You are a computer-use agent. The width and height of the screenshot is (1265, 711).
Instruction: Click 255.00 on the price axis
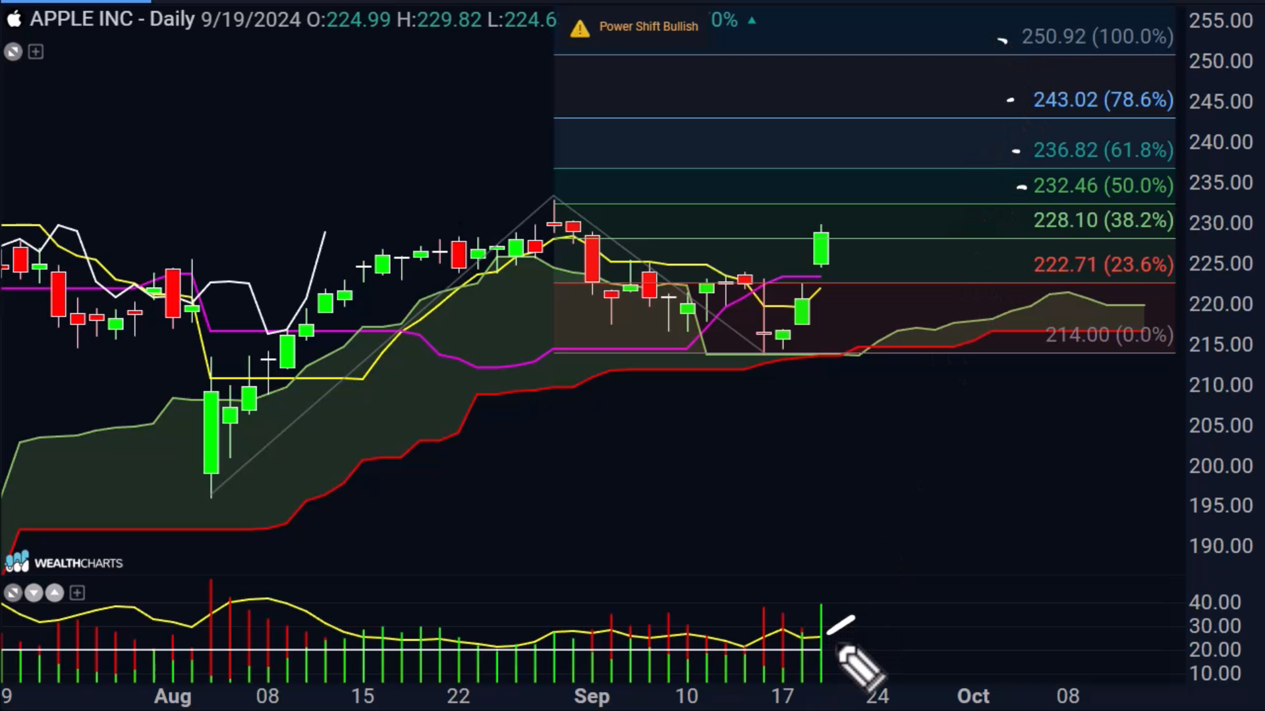click(x=1220, y=20)
